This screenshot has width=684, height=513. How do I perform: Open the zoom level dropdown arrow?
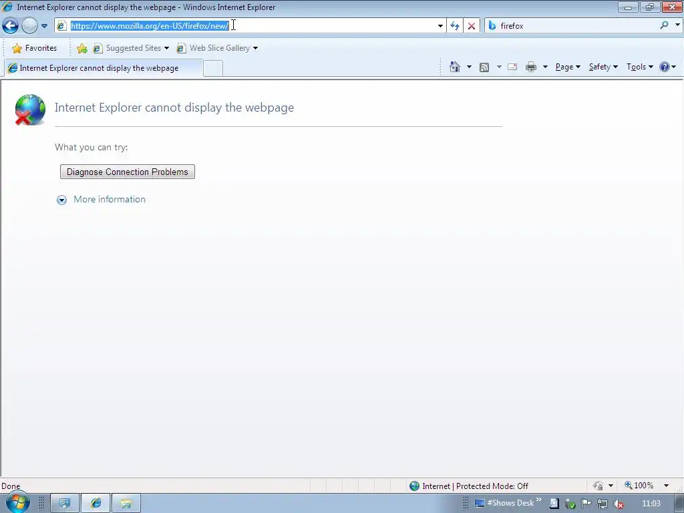tap(666, 486)
